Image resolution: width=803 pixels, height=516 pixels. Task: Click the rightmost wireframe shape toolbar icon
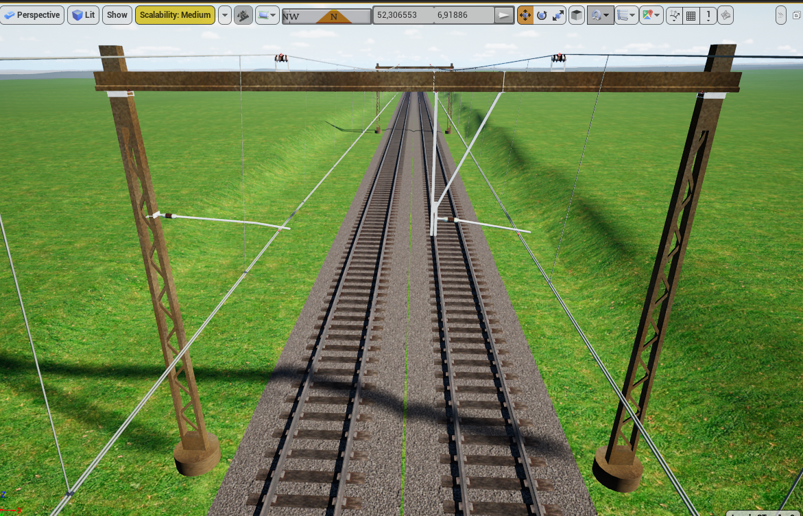pyautogui.click(x=725, y=15)
